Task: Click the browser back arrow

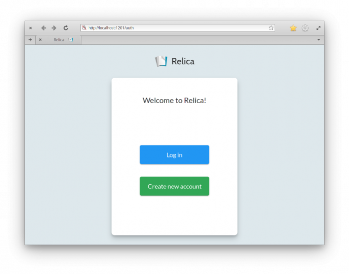Action: point(43,28)
